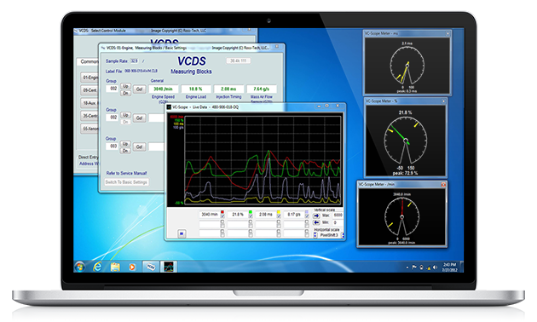Click the volume icon in system tray
This screenshot has height=322, width=537.
[x=435, y=267]
